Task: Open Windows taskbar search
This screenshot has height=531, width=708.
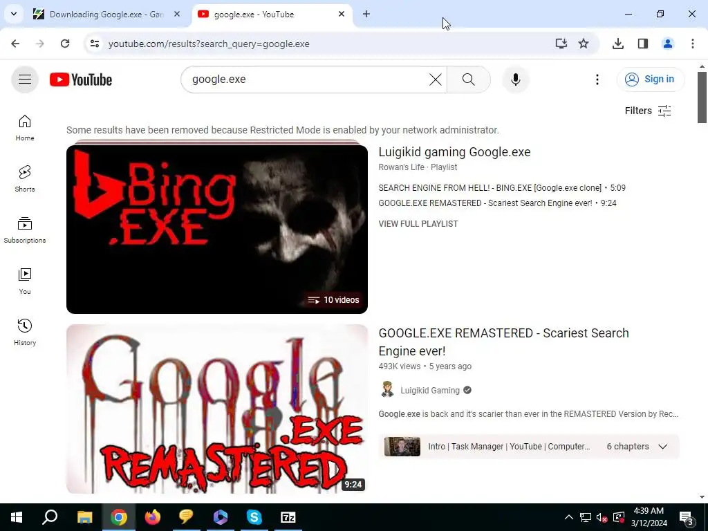Action: click(50, 517)
